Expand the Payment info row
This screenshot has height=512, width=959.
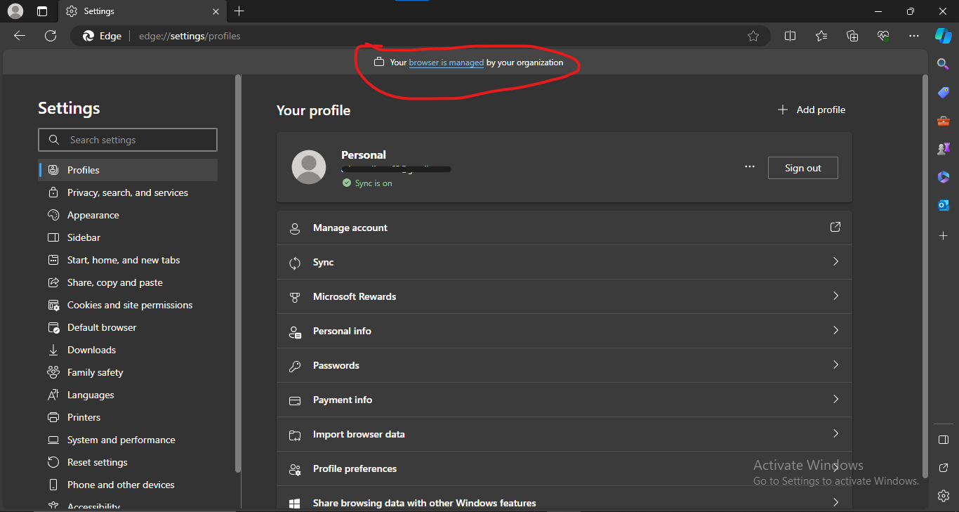point(564,400)
